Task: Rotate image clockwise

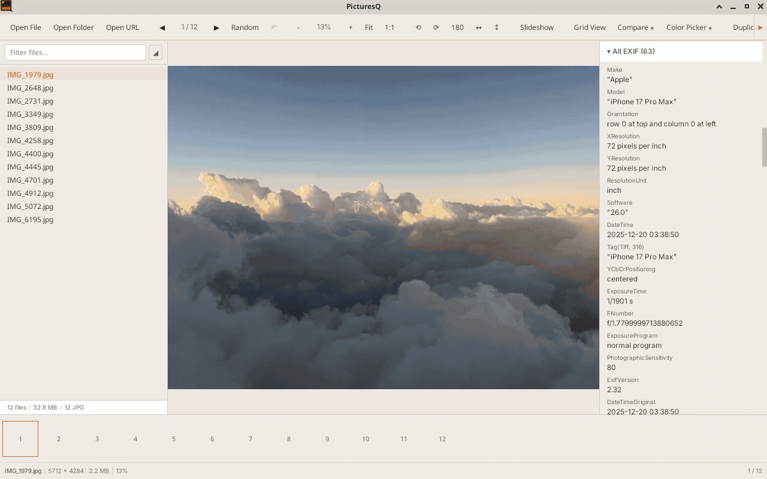Action: [x=436, y=28]
